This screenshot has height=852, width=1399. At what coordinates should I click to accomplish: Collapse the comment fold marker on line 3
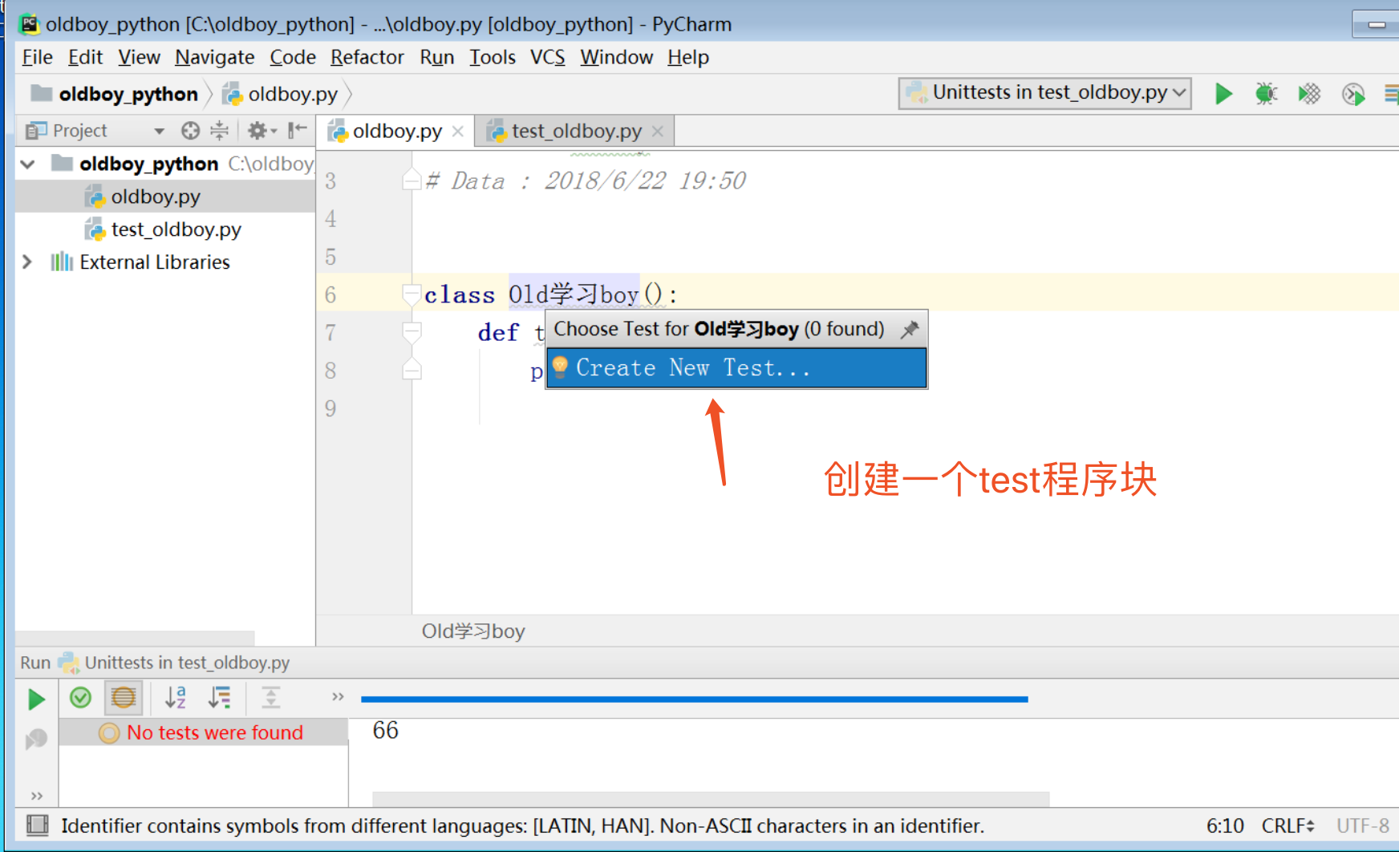[412, 181]
